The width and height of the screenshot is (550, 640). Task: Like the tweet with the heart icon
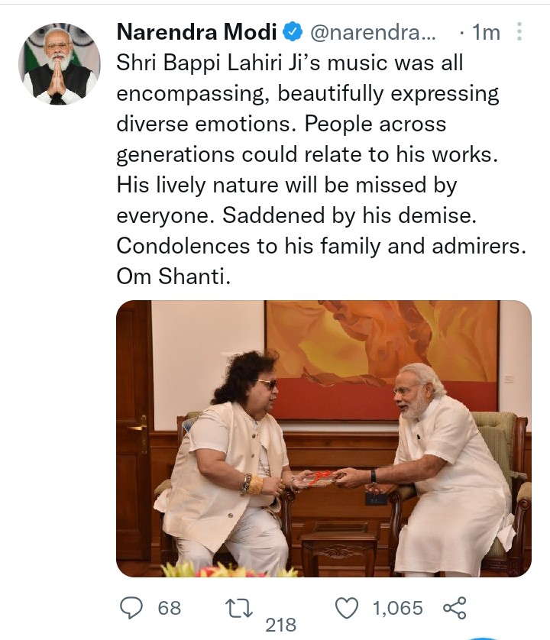(347, 608)
